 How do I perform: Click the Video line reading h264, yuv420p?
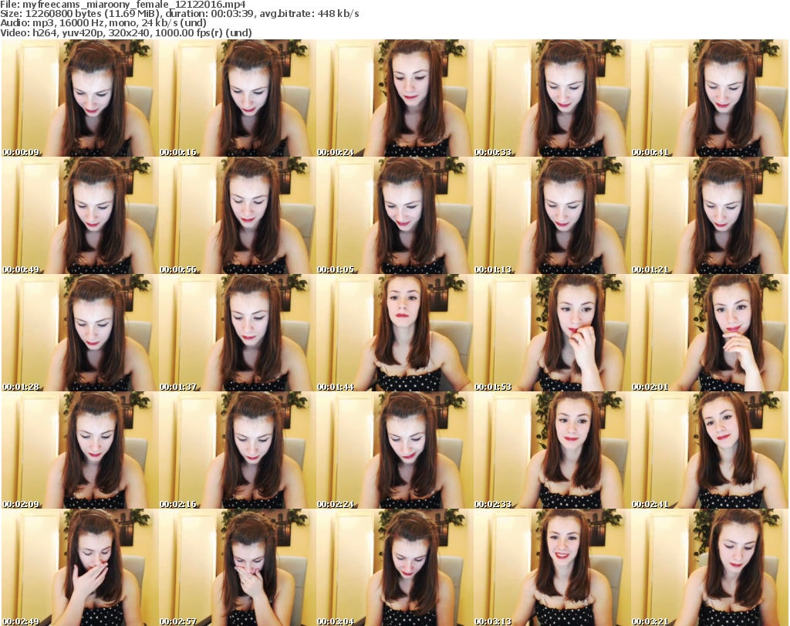(126, 32)
